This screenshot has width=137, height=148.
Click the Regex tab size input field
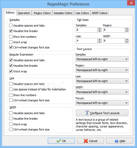(x=114, y=30)
